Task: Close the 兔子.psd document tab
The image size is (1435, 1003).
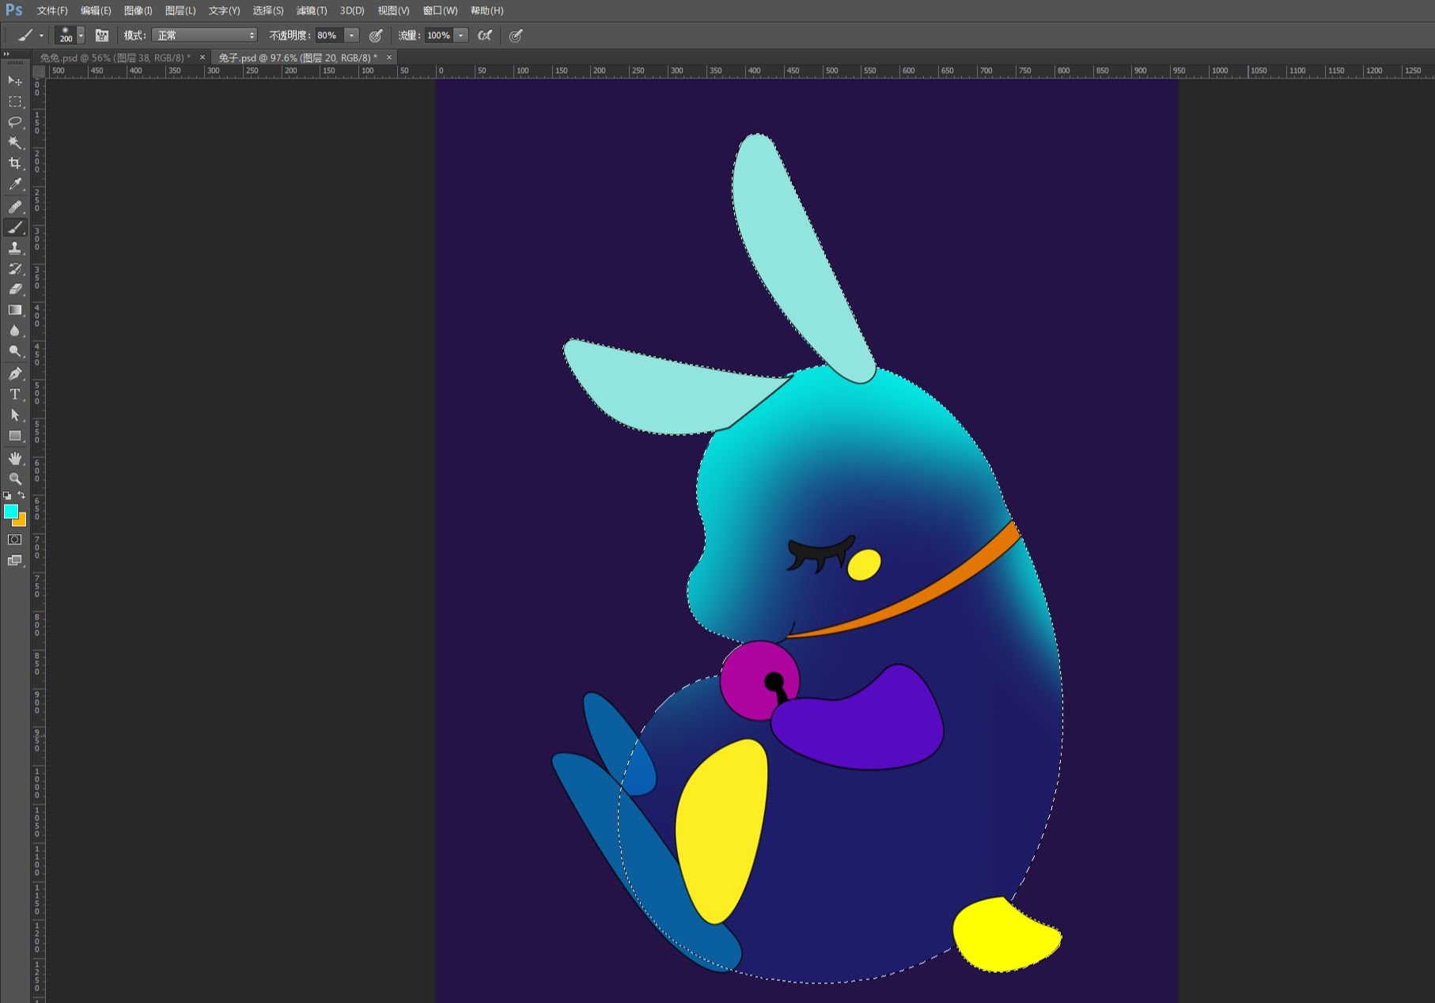Action: [389, 57]
